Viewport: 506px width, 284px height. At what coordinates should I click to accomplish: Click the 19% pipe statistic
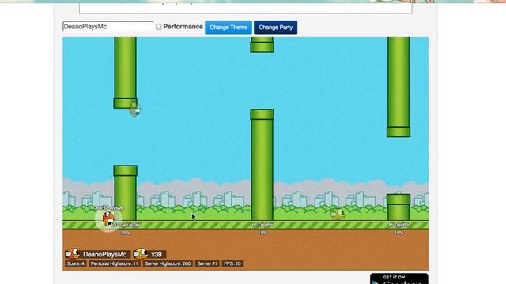pyautogui.click(x=262, y=233)
